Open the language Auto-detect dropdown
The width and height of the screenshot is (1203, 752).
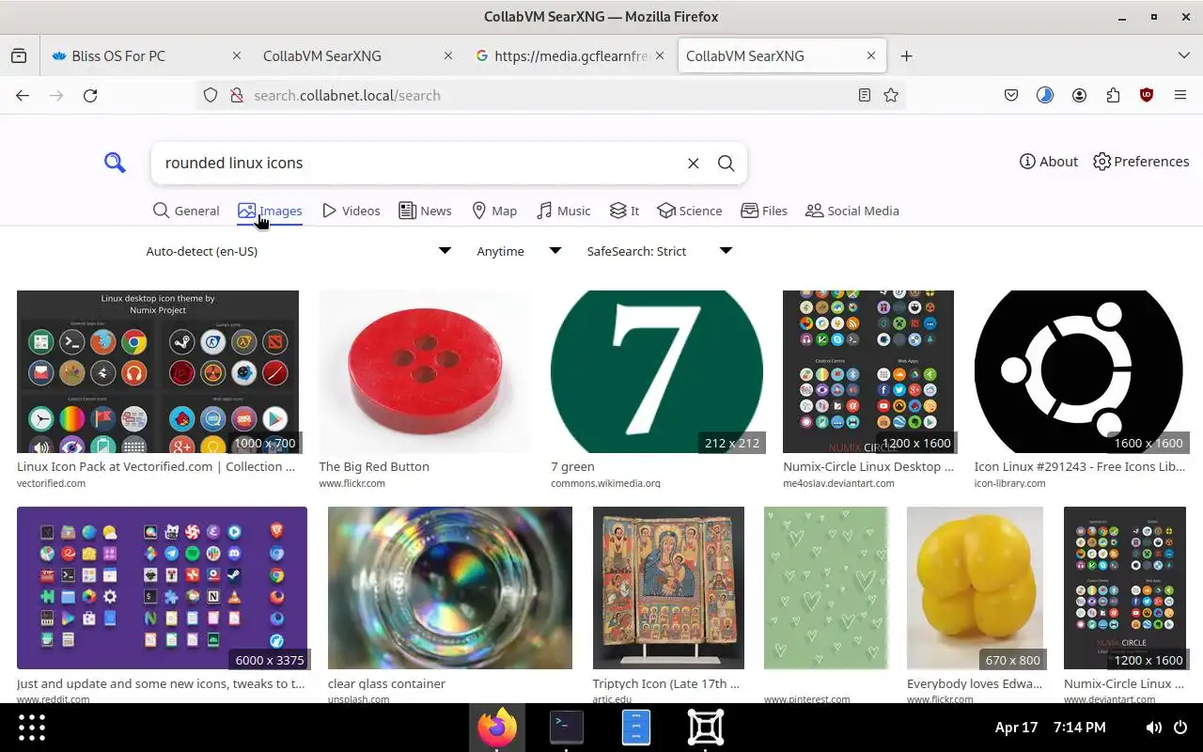299,251
